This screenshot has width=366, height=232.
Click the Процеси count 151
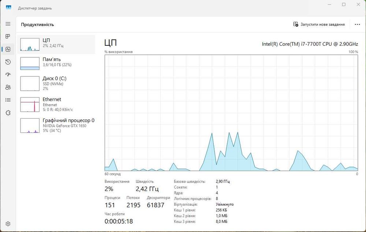pyautogui.click(x=110, y=205)
